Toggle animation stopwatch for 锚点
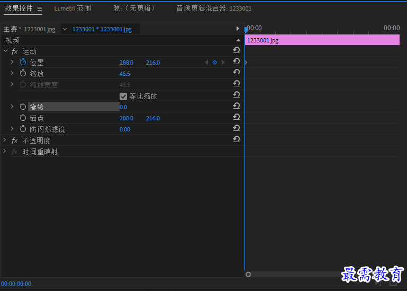 pyautogui.click(x=23, y=118)
